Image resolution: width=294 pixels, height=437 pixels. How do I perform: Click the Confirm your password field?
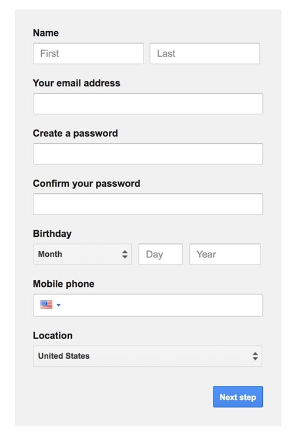tap(148, 204)
